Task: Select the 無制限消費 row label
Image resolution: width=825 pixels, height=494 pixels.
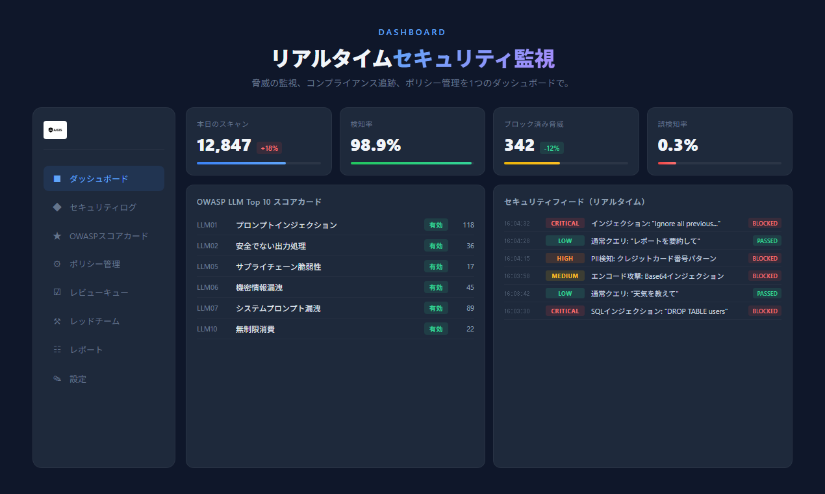Action: tap(255, 329)
